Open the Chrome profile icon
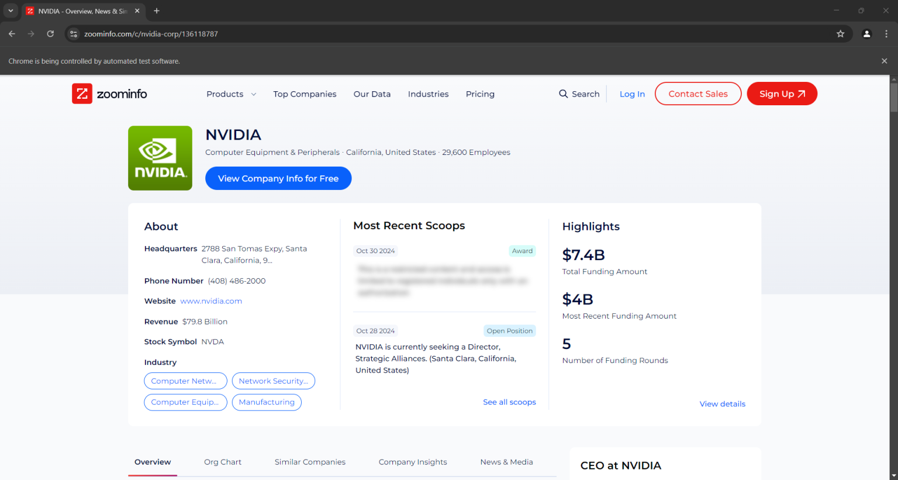This screenshot has height=480, width=898. pyautogui.click(x=866, y=34)
